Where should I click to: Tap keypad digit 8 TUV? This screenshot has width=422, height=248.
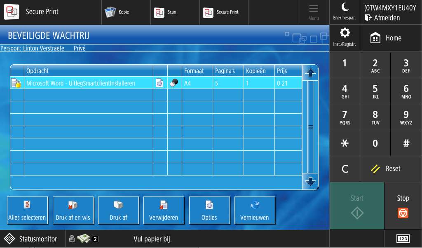coord(375,117)
